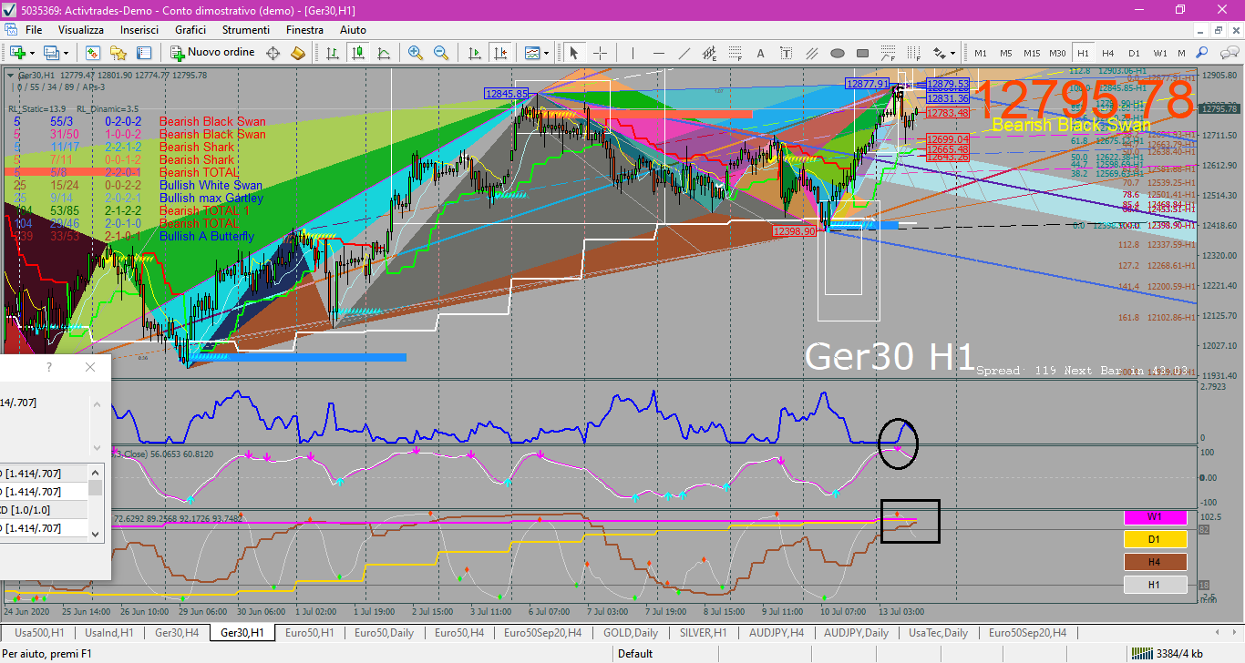The image size is (1245, 663).
Task: Switch timeframe to D1 in toolbar
Action: pyautogui.click(x=1134, y=53)
